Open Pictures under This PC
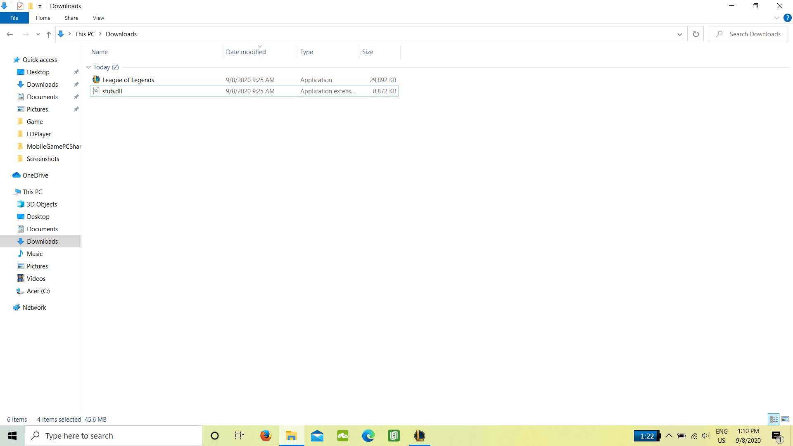Image resolution: width=793 pixels, height=446 pixels. [x=37, y=266]
